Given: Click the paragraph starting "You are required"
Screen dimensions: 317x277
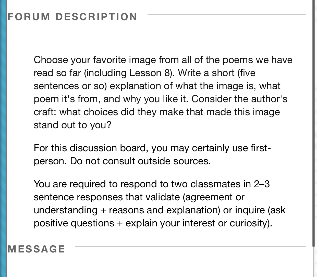Looking at the screenshot, I should pos(160,204).
